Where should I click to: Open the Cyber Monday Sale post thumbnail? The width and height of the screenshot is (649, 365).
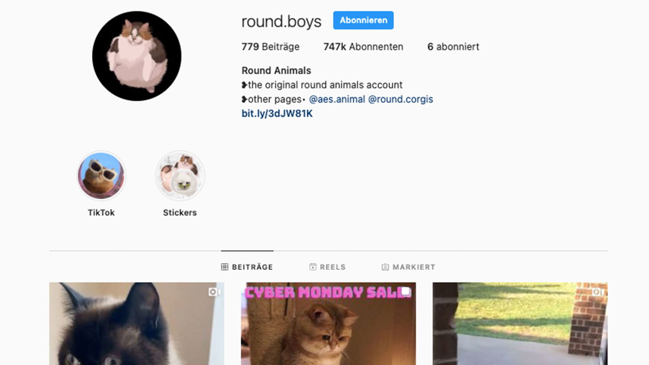(x=328, y=324)
